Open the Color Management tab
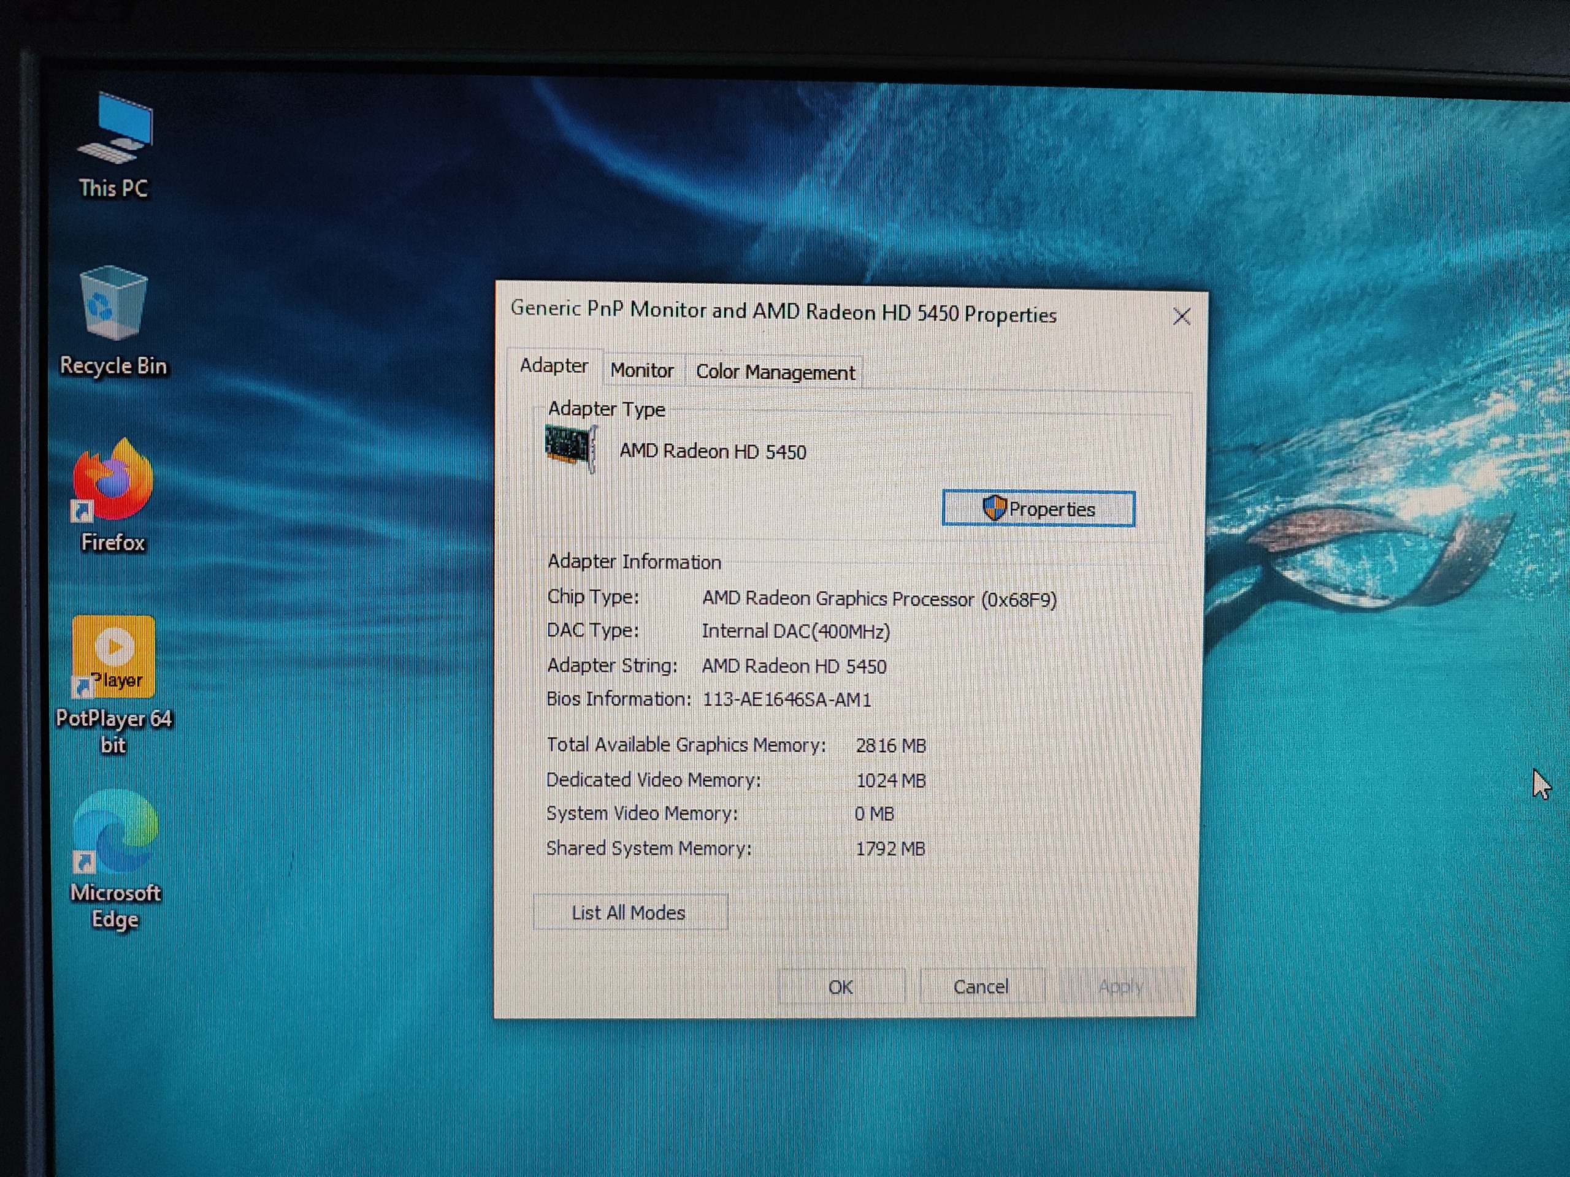This screenshot has width=1570, height=1177. [x=775, y=373]
